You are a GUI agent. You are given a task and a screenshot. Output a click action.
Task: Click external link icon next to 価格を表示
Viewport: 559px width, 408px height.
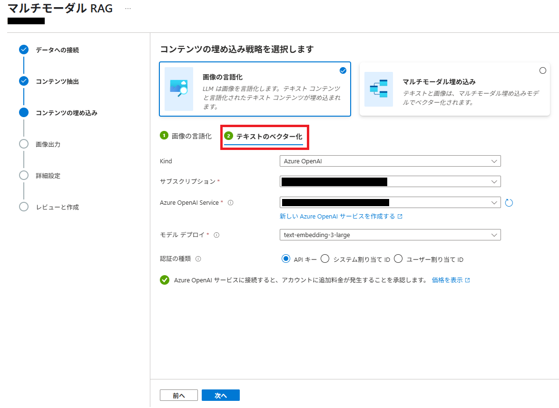pos(467,280)
